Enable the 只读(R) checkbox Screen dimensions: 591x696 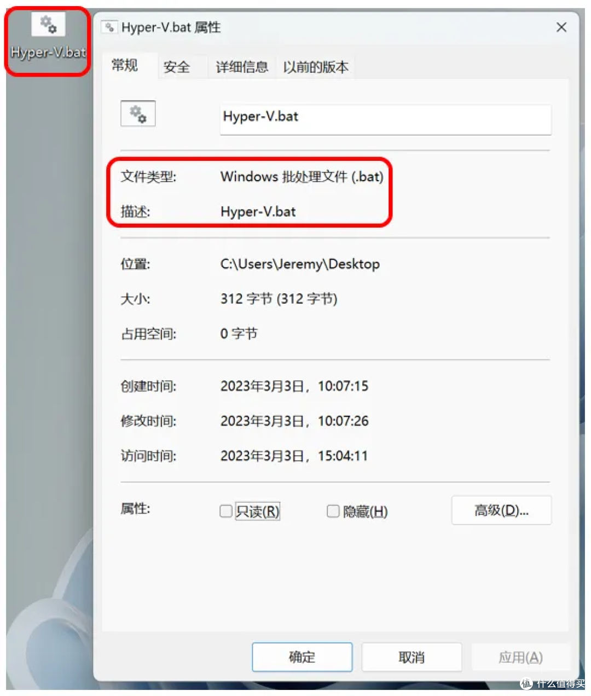pyautogui.click(x=226, y=511)
